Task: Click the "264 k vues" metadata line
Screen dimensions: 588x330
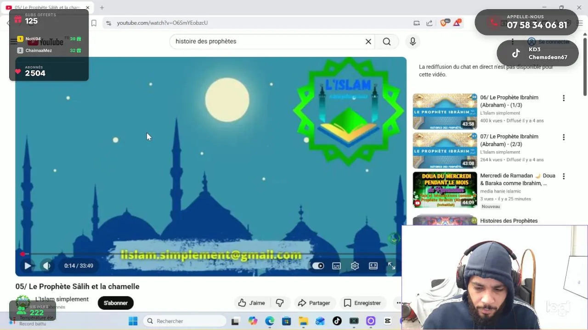Action: coord(512,160)
